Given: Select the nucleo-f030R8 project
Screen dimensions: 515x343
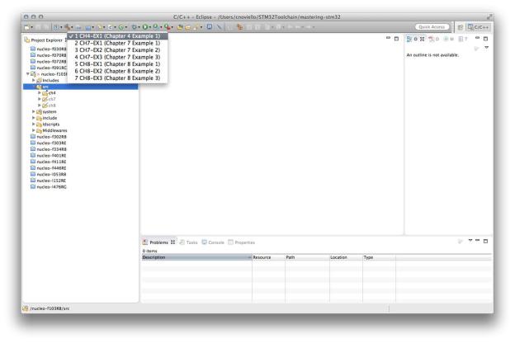Looking at the screenshot, I should click(48, 49).
